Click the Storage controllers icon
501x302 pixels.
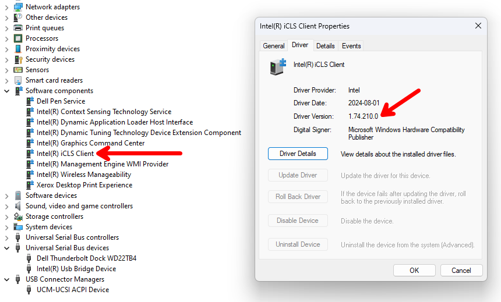pyautogui.click(x=18, y=216)
